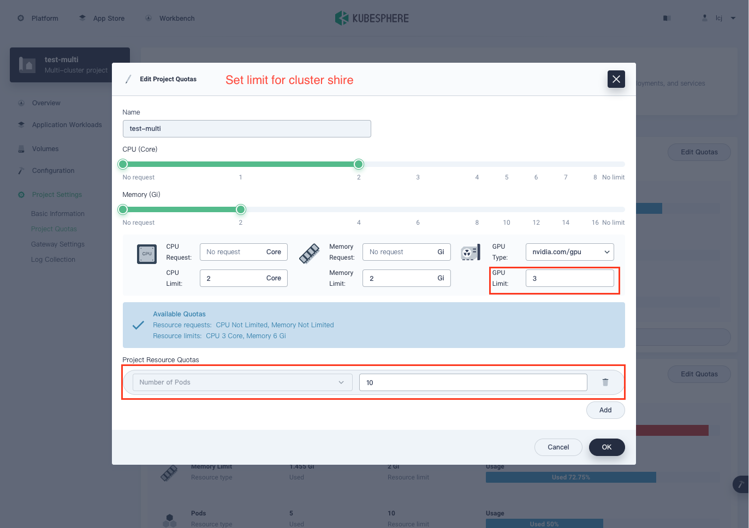Confirm quota changes with OK
The width and height of the screenshot is (749, 528).
[x=607, y=447]
